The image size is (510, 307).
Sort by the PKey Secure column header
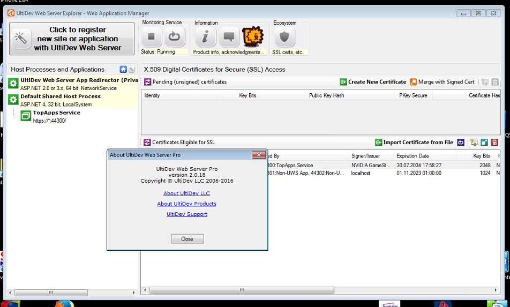[x=414, y=95]
